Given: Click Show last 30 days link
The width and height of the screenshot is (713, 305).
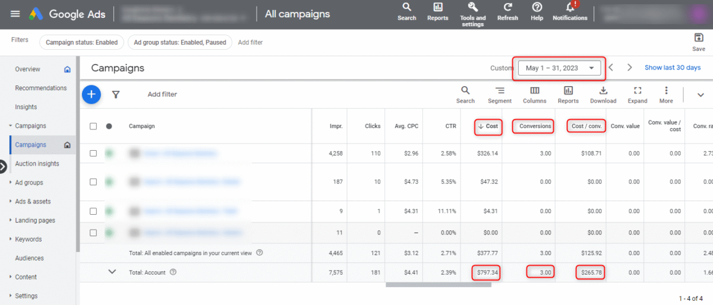Looking at the screenshot, I should 672,68.
